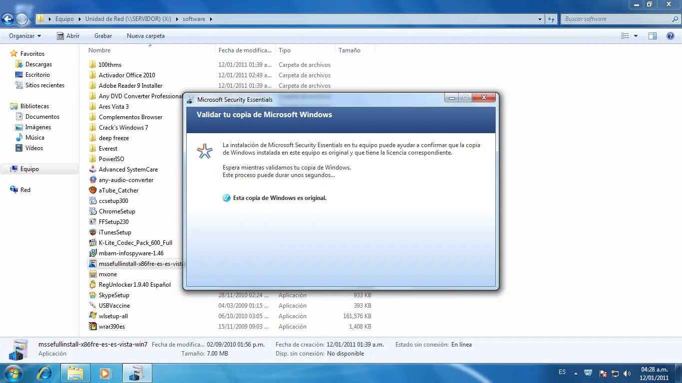Viewport: 682px width, 383px height.
Task: Select the Advanced SystemCare file icon
Action: (x=92, y=169)
